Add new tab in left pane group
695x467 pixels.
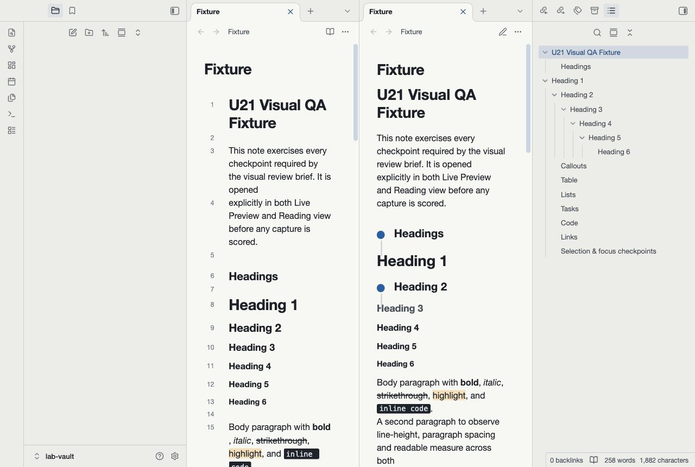311,11
